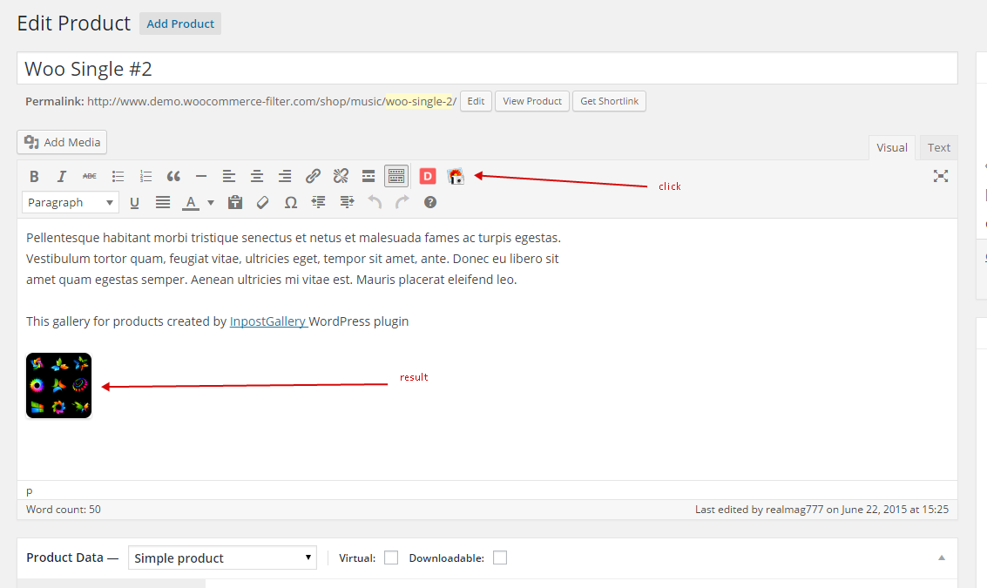Apply underline formatting
The image size is (987, 588).
pos(134,203)
